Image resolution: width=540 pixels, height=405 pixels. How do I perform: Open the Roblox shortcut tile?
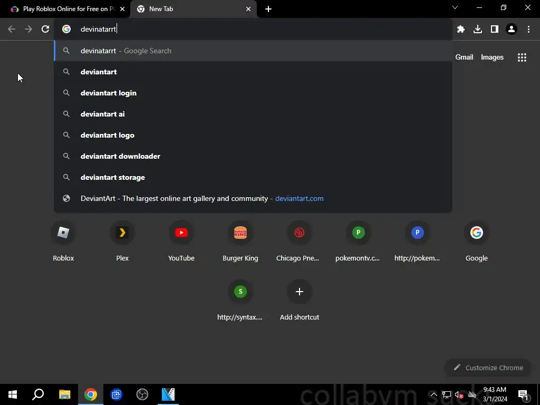tap(63, 242)
